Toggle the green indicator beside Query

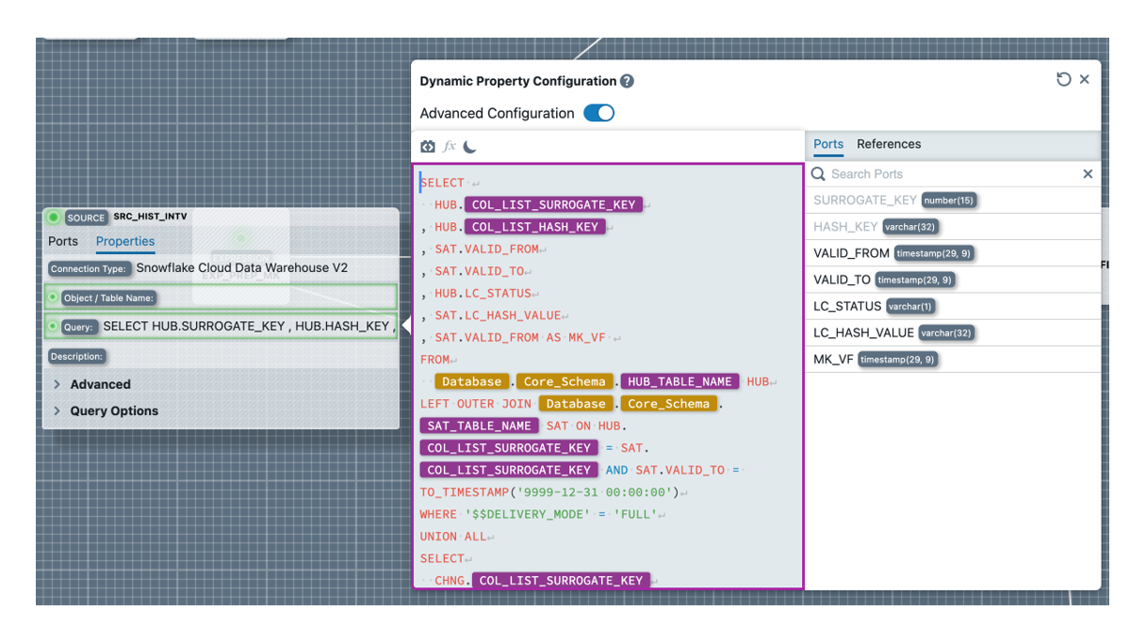pos(53,327)
